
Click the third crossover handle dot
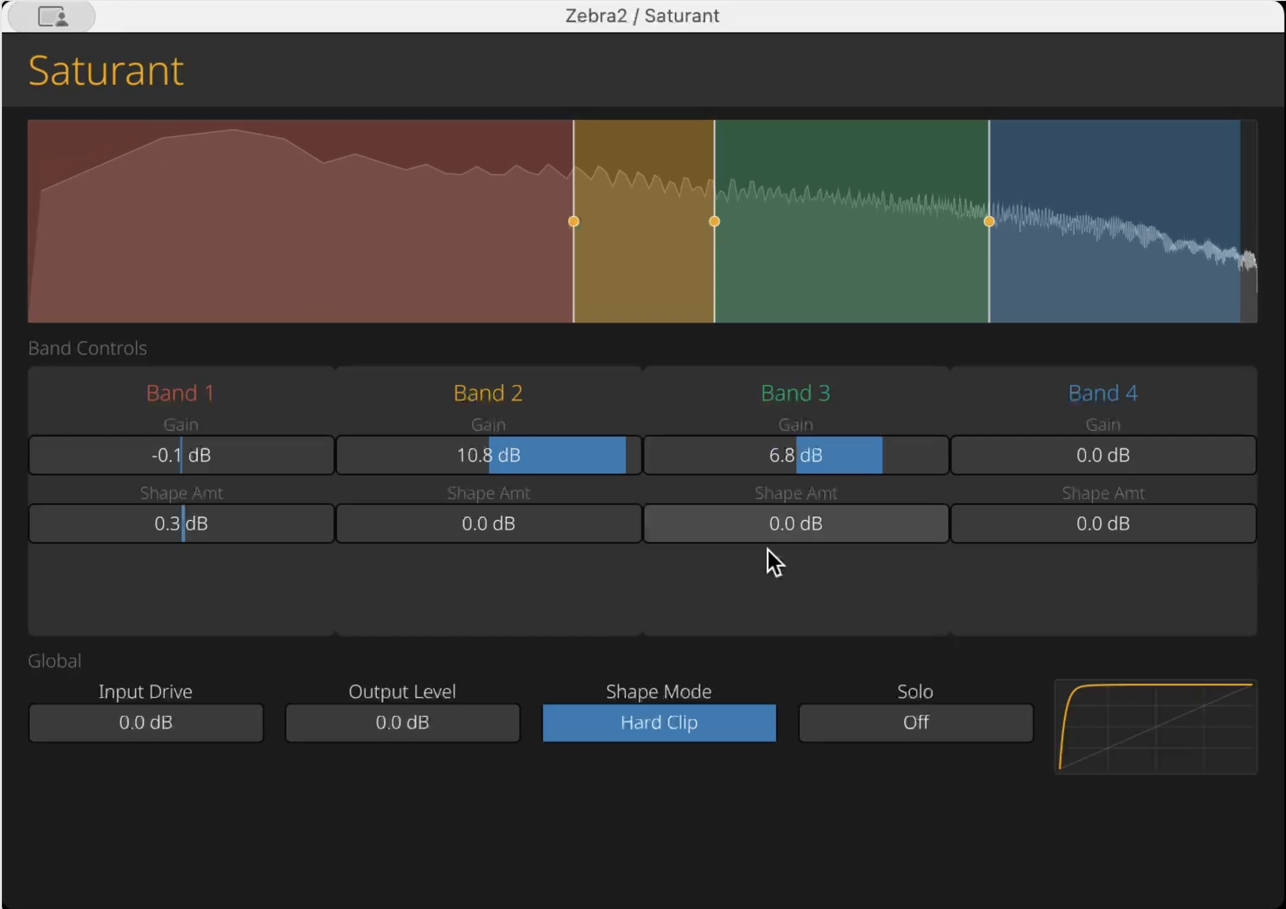click(x=989, y=222)
